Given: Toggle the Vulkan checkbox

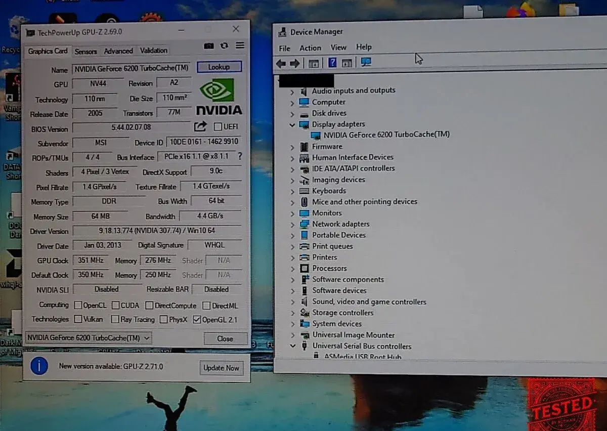Looking at the screenshot, I should tap(78, 319).
